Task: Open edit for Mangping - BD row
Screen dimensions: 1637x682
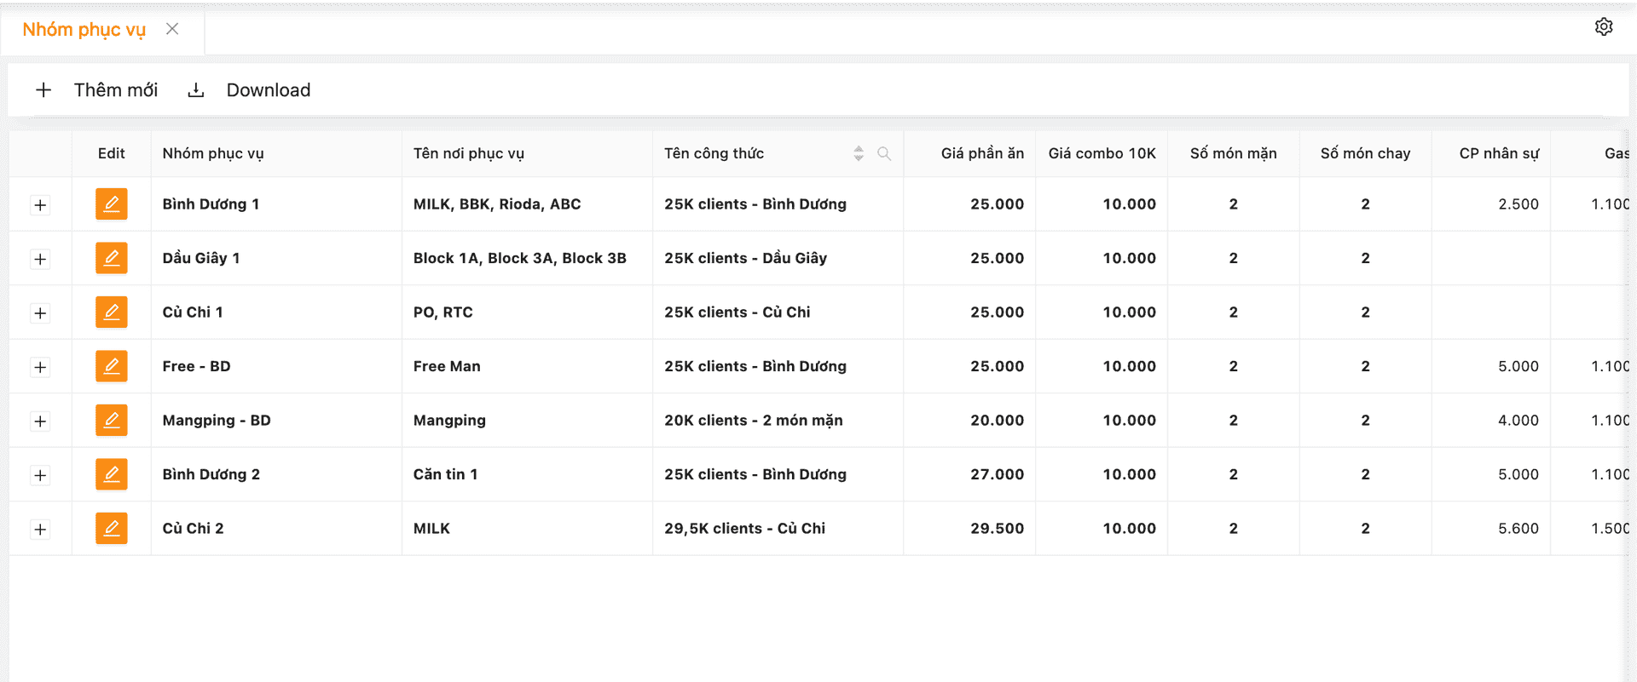Action: coord(112,421)
